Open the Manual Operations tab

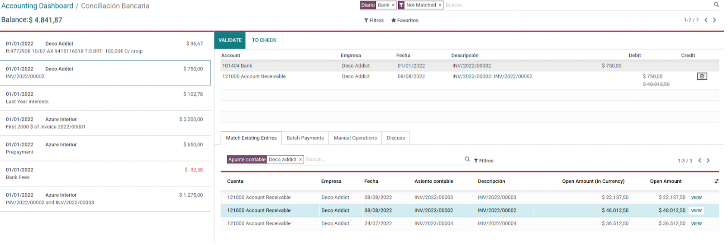[355, 138]
